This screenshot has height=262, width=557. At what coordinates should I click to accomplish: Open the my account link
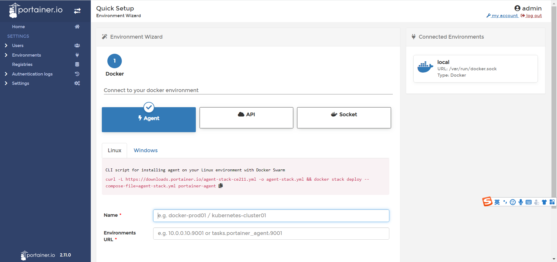[x=505, y=16]
